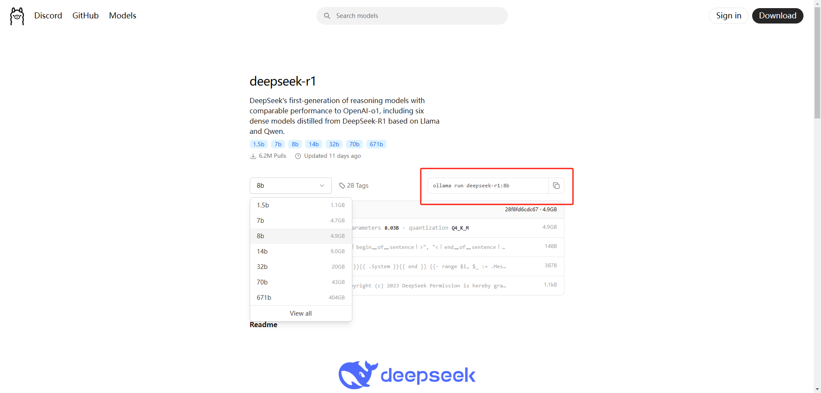
Task: Go to the Models page
Action: point(123,15)
